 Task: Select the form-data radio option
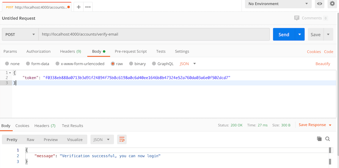click(x=28, y=64)
